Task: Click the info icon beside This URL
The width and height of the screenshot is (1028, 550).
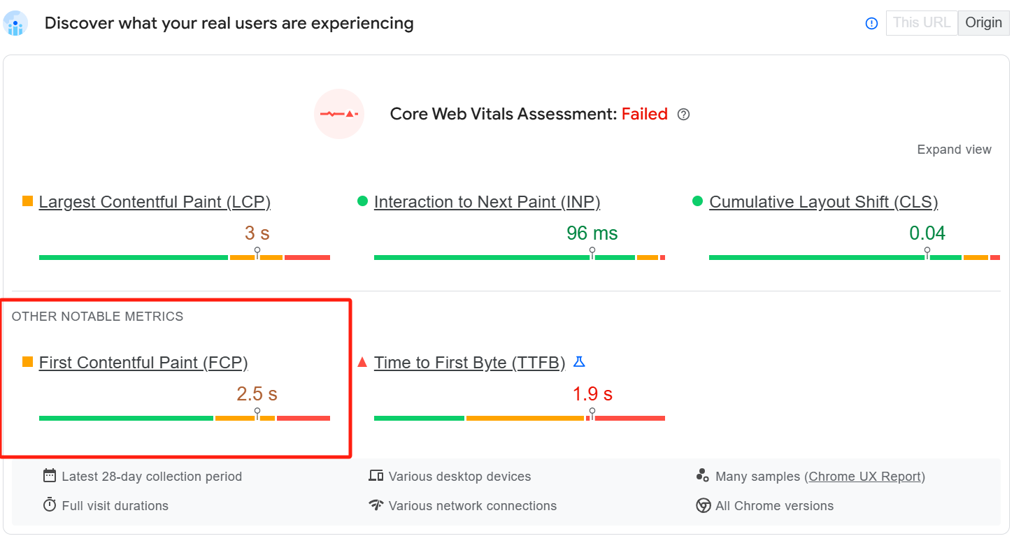Action: [871, 23]
